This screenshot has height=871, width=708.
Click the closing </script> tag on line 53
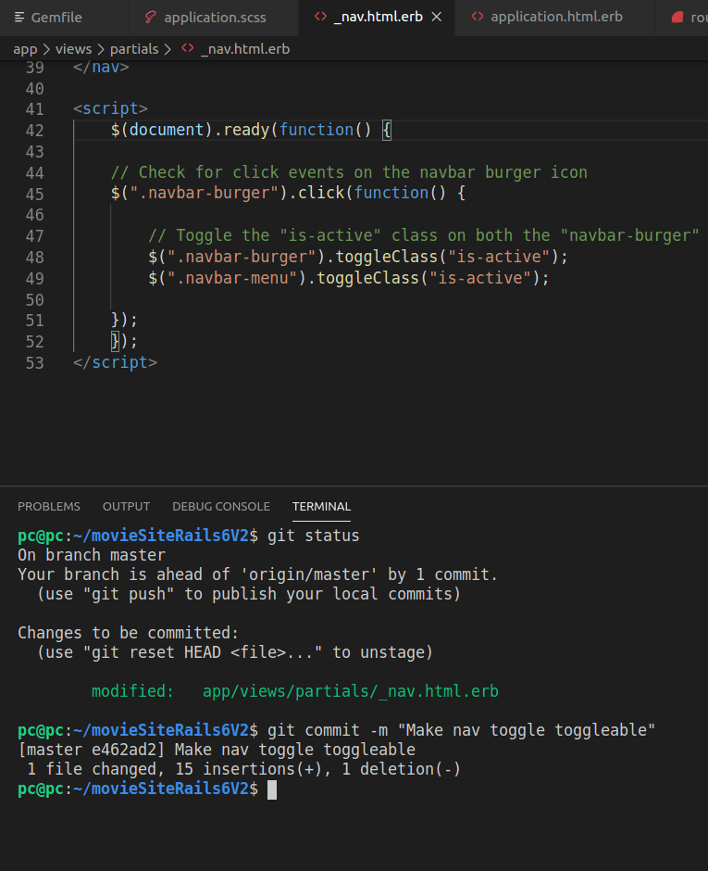[x=116, y=362]
